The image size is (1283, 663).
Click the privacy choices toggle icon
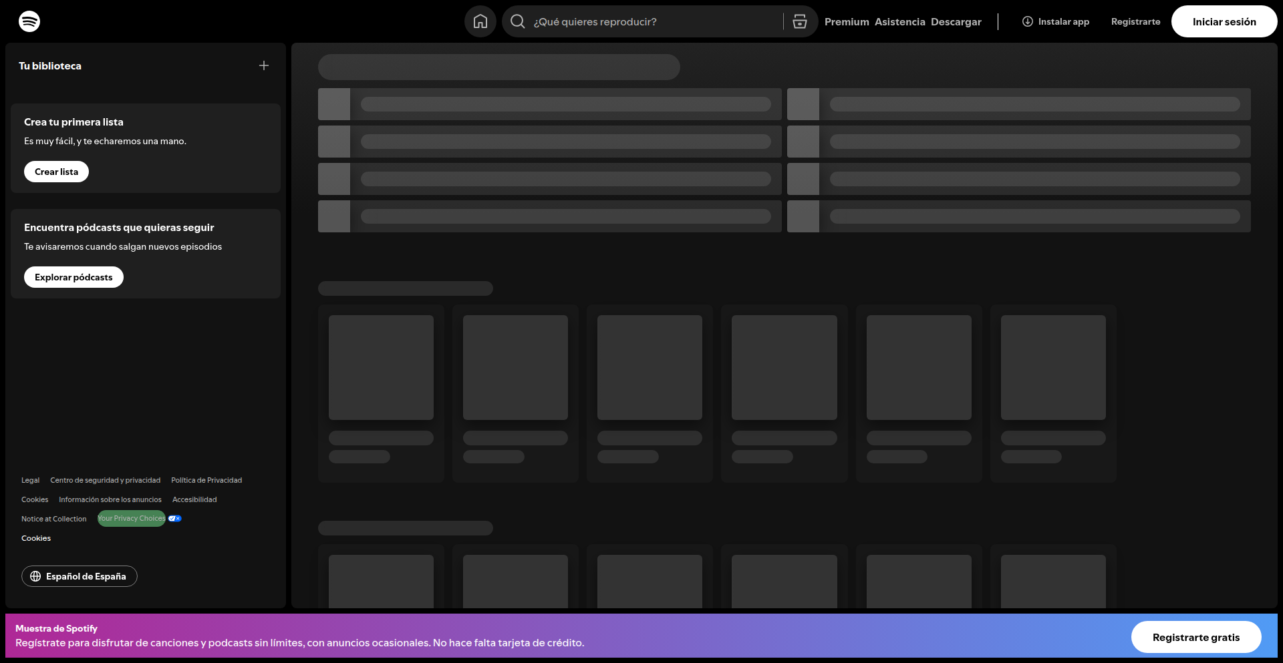[x=175, y=519]
